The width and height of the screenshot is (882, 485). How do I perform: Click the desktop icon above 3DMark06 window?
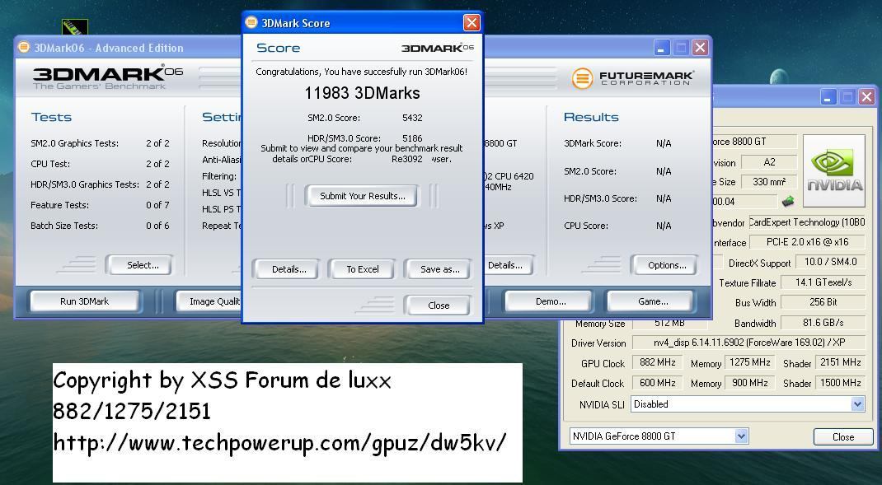[75, 27]
